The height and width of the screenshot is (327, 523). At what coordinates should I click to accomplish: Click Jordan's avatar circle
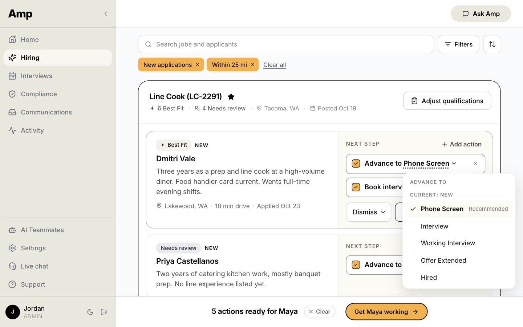(13, 312)
